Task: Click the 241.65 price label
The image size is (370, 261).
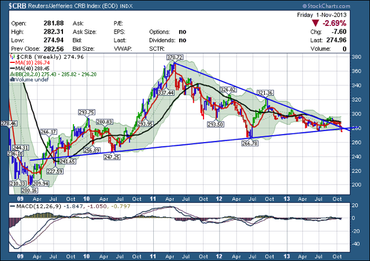Action: pos(67,162)
